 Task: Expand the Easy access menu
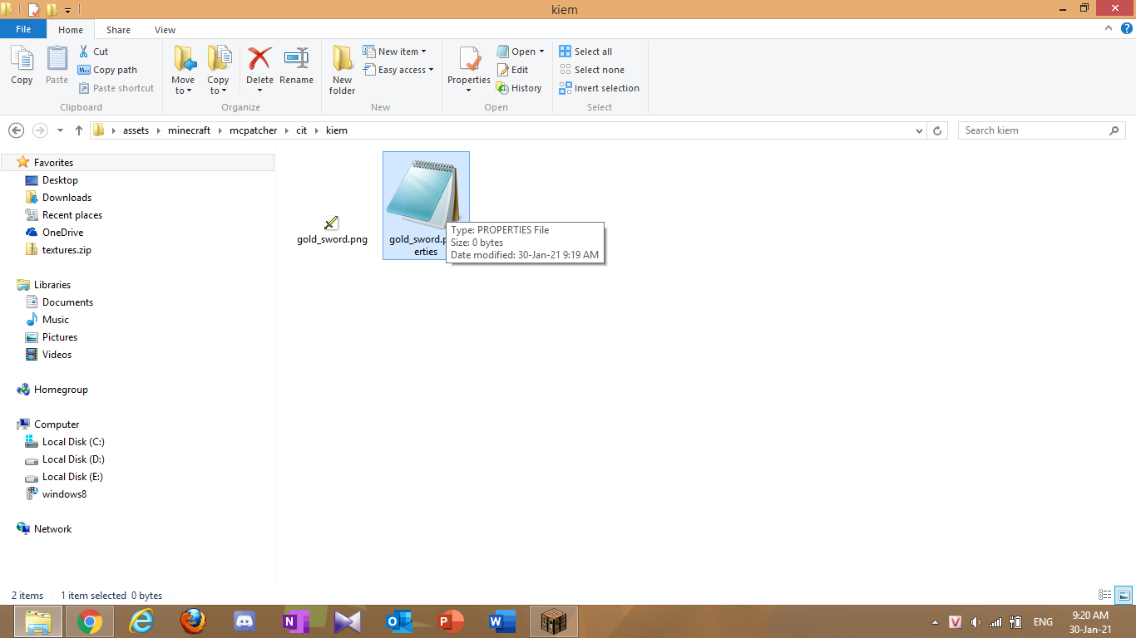(399, 70)
